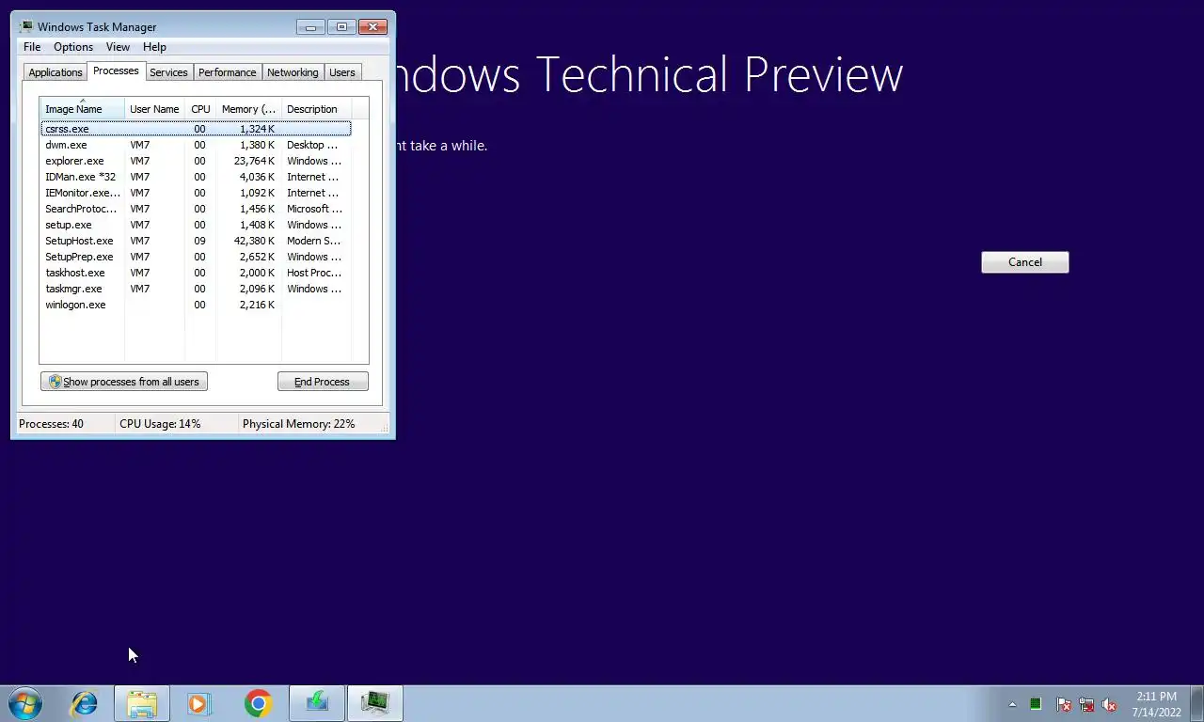Image resolution: width=1204 pixels, height=722 pixels.
Task: Select the Processes tab
Action: (x=116, y=71)
